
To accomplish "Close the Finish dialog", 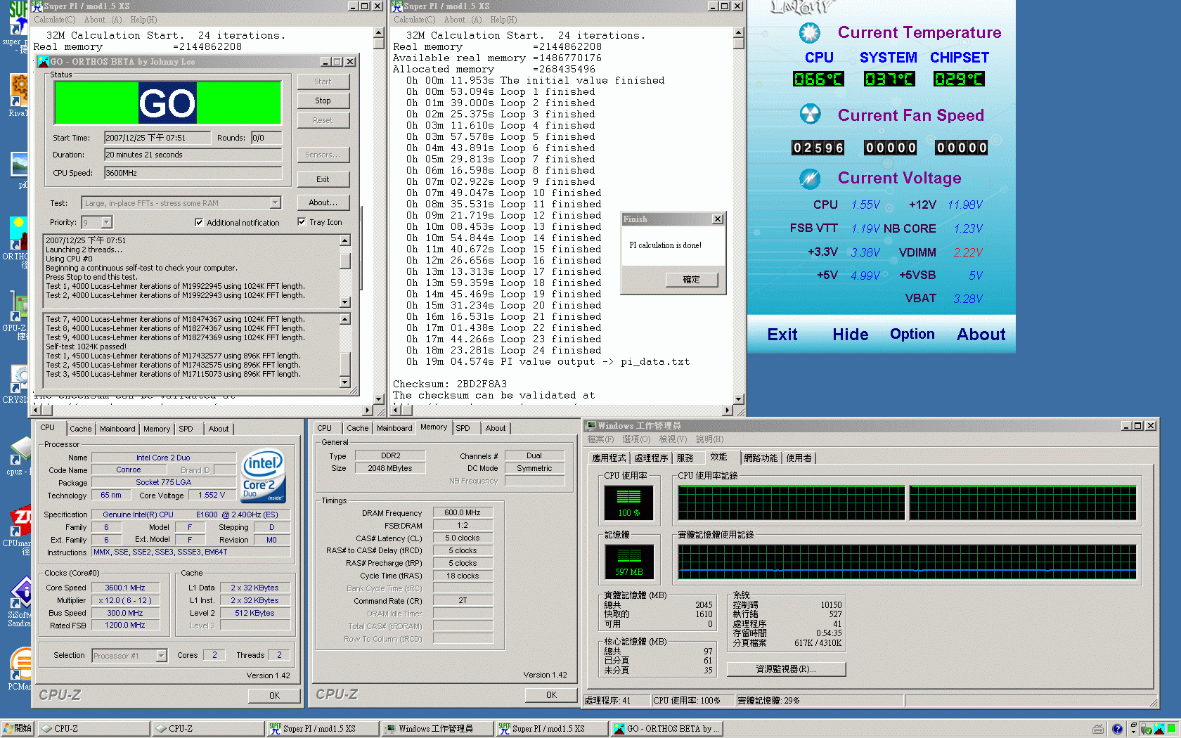I will pyautogui.click(x=717, y=219).
